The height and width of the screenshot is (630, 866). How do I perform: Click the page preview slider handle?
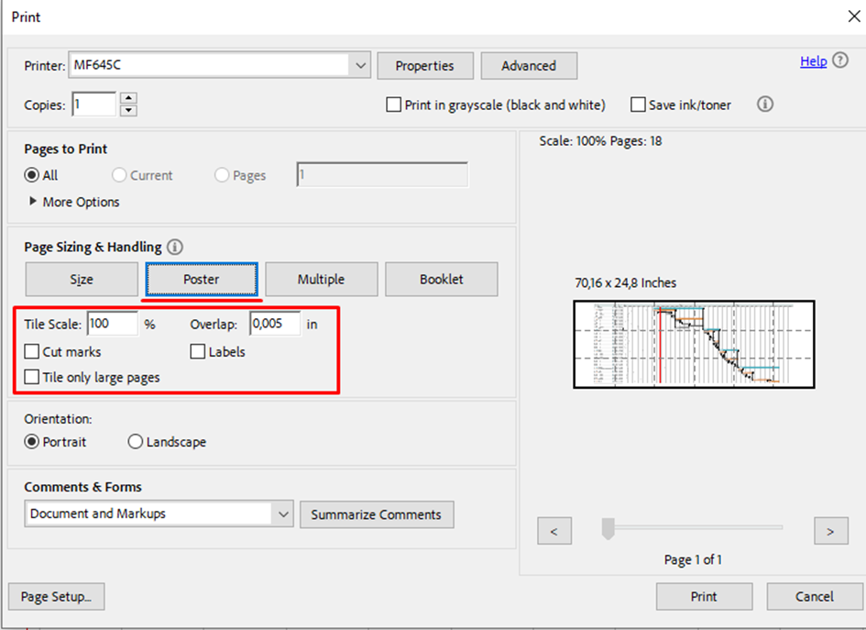click(607, 529)
